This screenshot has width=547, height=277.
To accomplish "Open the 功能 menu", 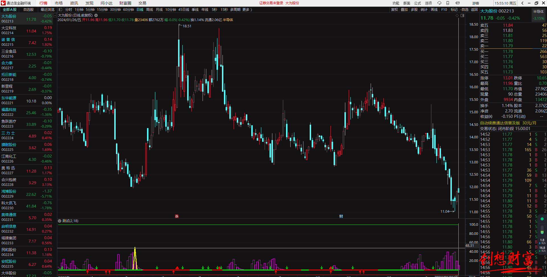I will [x=396, y=3].
